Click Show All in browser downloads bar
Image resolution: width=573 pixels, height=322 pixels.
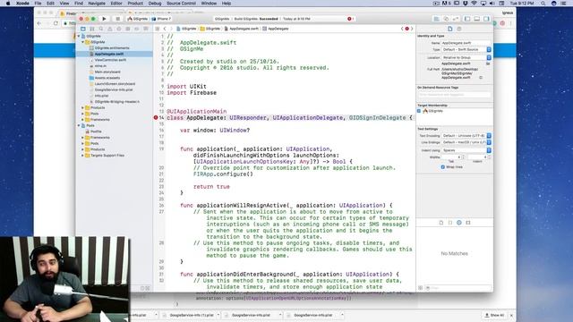[x=494, y=315]
